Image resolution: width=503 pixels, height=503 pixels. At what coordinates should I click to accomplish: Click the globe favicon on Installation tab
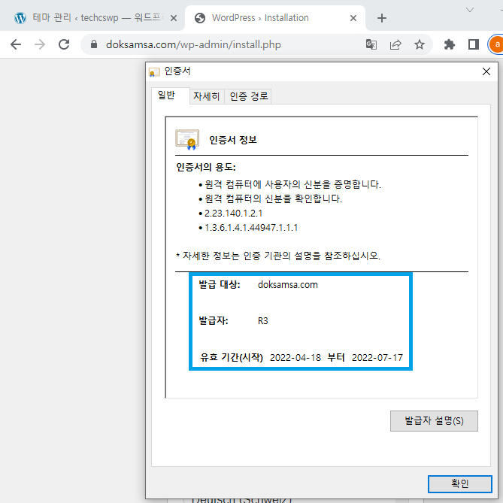point(200,18)
